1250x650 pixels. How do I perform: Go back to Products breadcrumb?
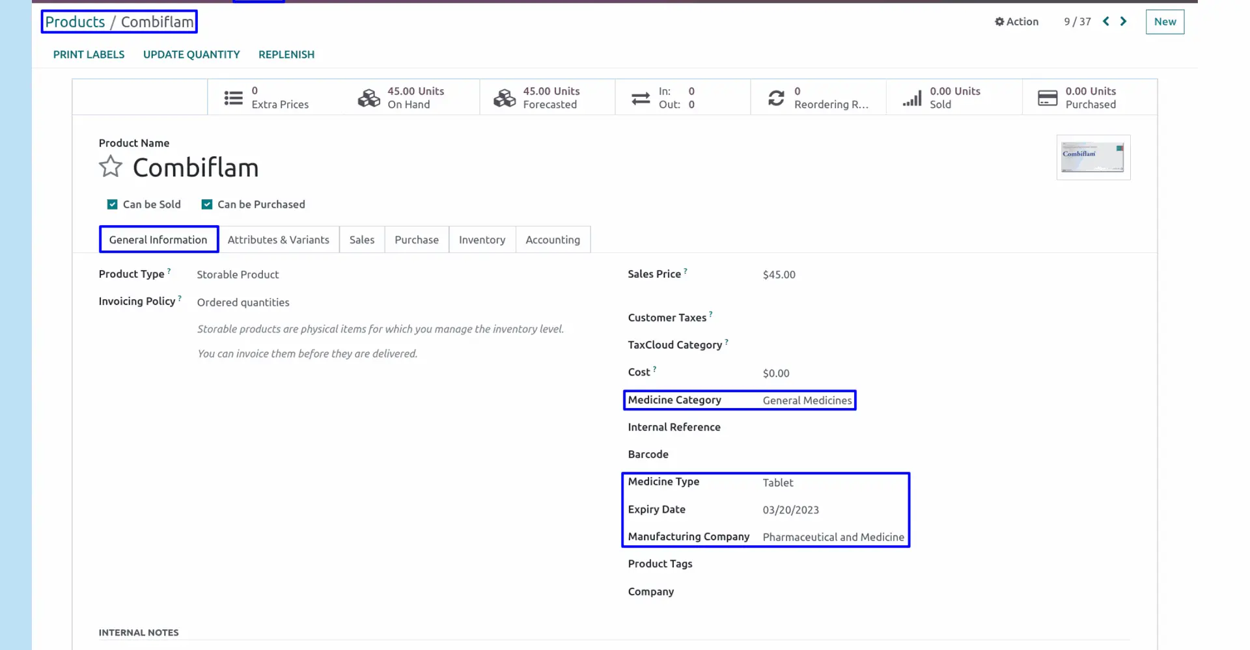point(75,21)
